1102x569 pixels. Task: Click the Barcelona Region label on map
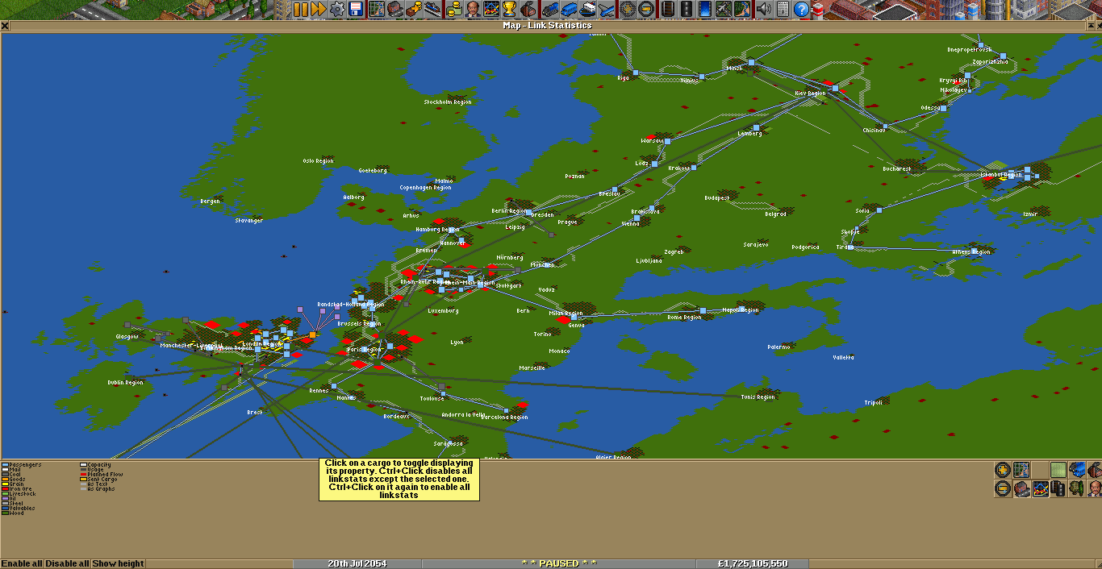[504, 417]
